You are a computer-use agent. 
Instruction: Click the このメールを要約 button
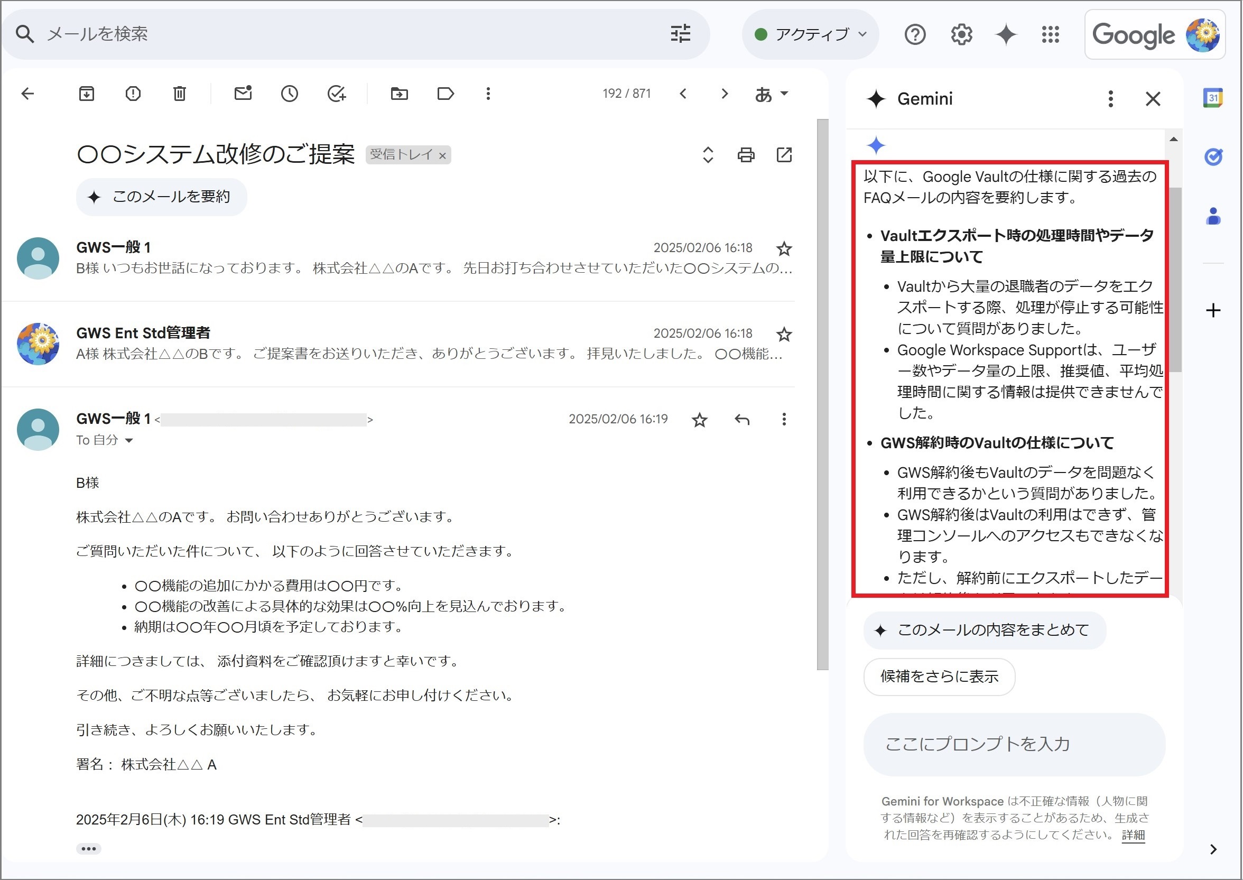click(x=162, y=197)
